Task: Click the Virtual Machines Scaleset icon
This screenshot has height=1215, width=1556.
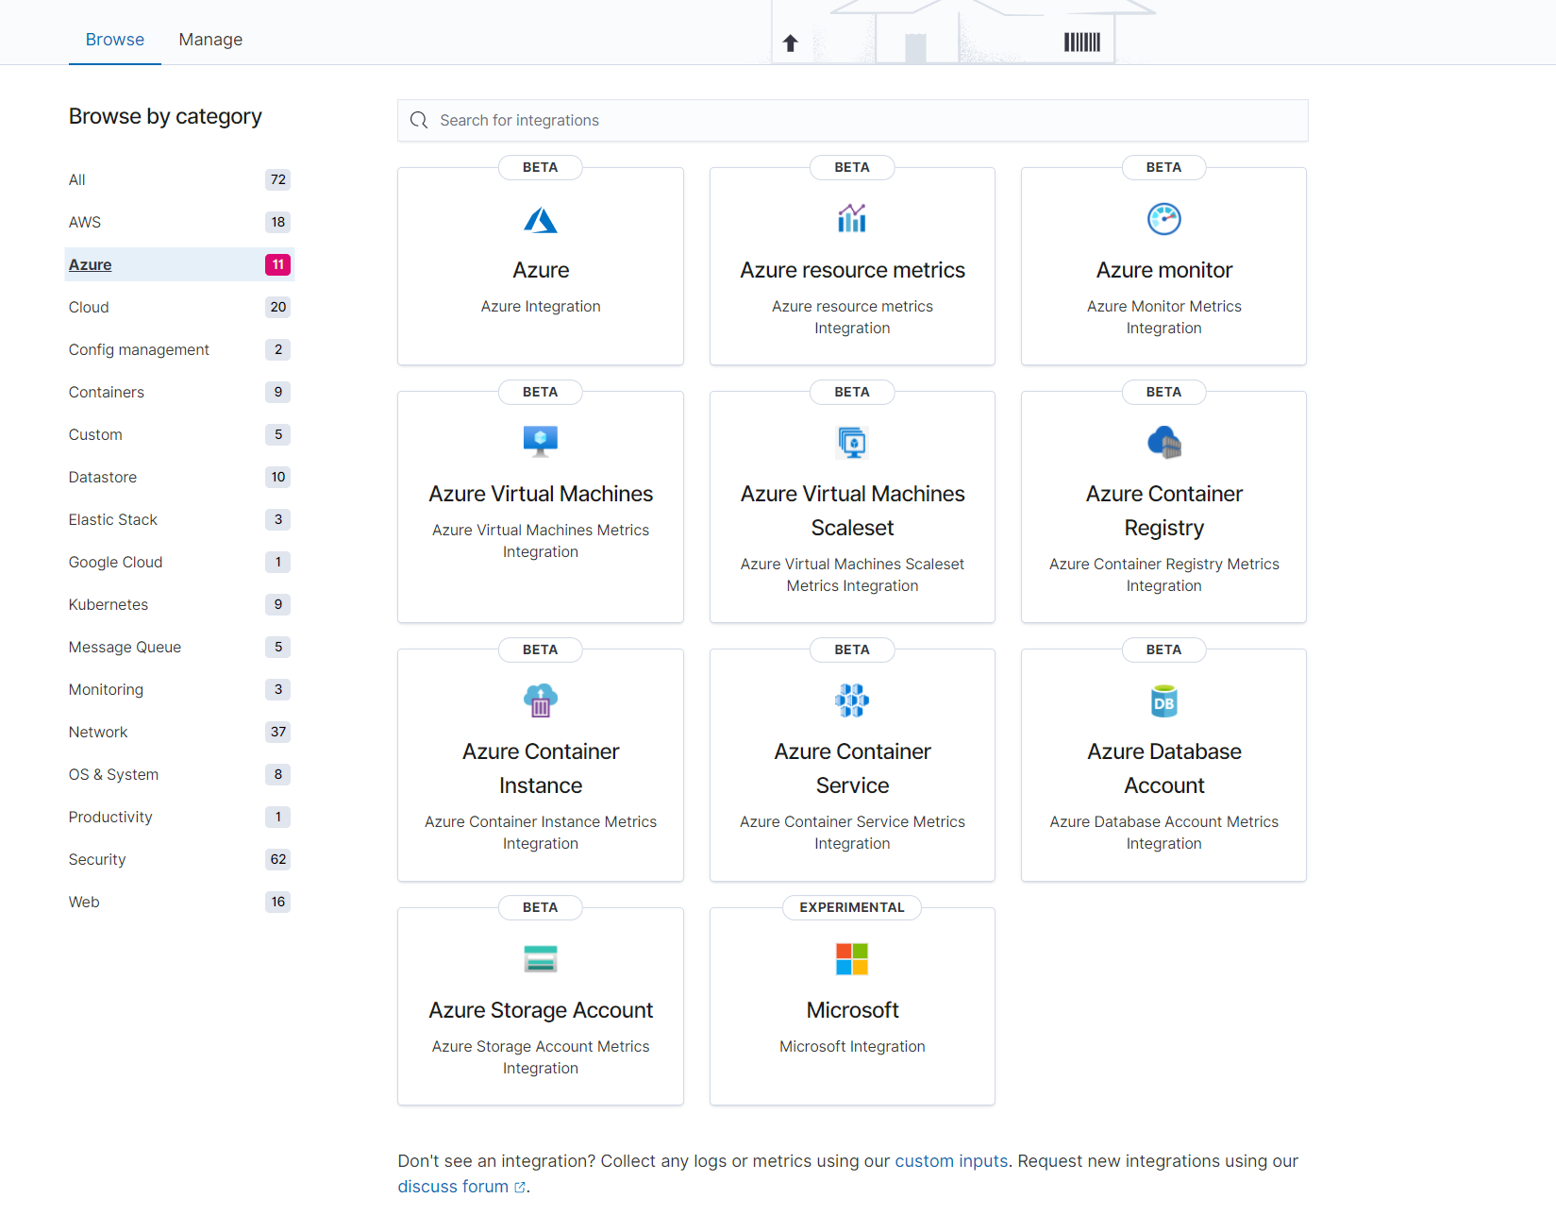Action: click(852, 442)
